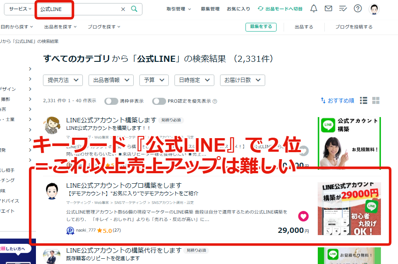Enable PRO認定を優先表示 toggle

tap(159, 101)
